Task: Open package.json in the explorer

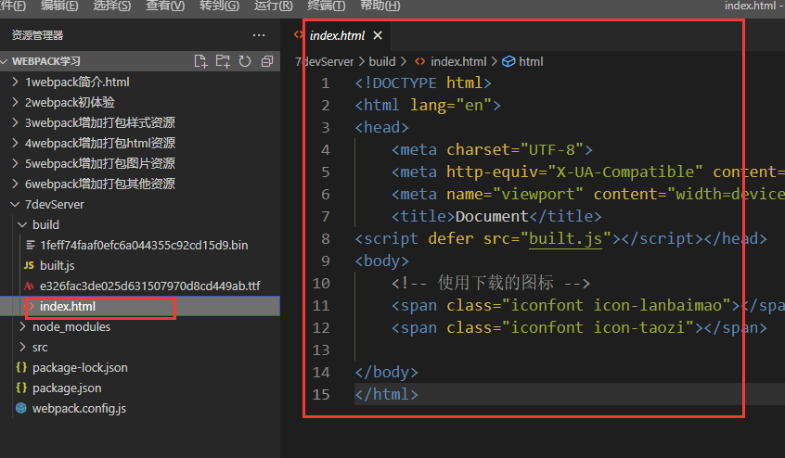Action: (67, 388)
